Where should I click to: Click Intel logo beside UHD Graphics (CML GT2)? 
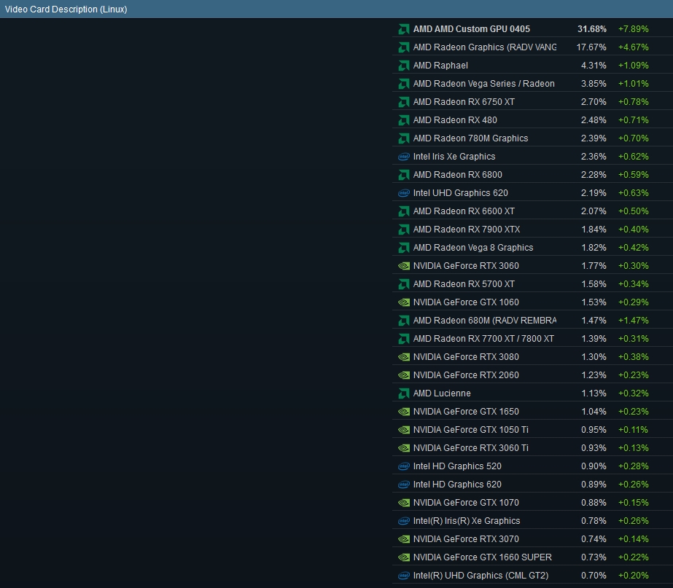pos(403,576)
